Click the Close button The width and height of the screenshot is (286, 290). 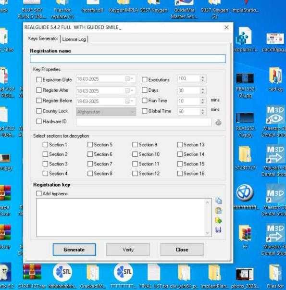click(x=182, y=250)
